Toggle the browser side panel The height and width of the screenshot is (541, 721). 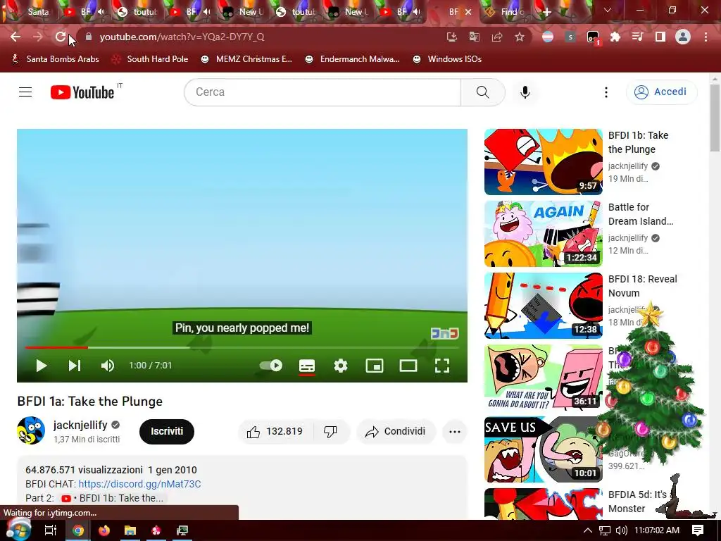(x=660, y=37)
